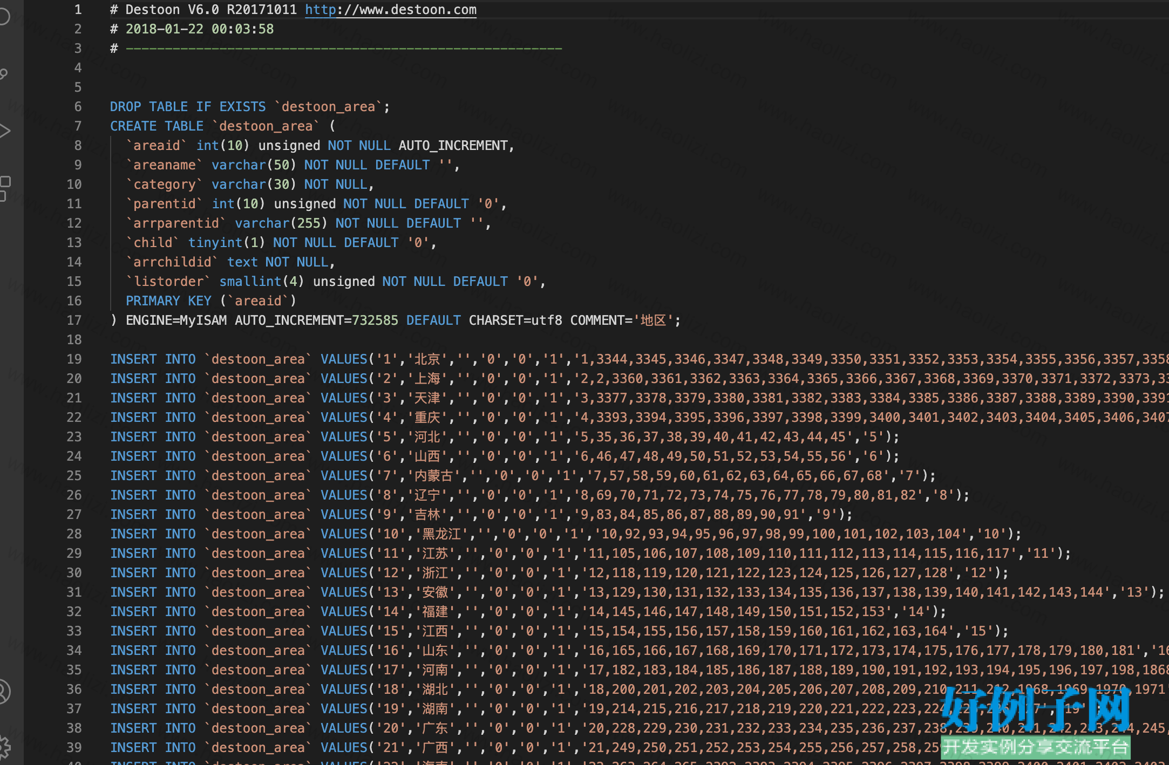Click the INSERT row for '湖北'

(640, 689)
